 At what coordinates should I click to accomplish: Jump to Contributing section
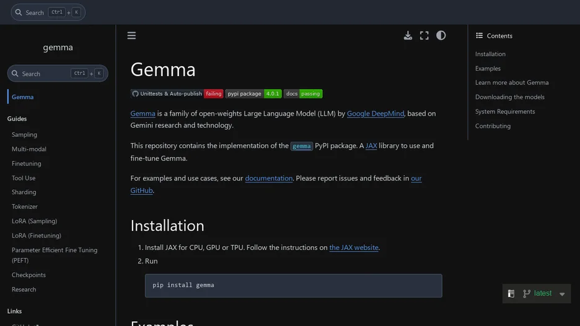(493, 126)
